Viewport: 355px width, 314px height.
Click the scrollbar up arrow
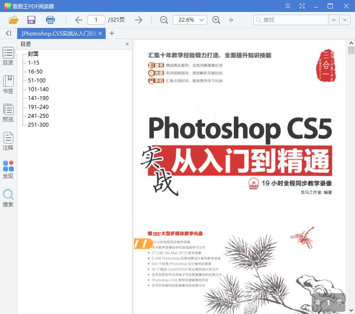(351, 43)
